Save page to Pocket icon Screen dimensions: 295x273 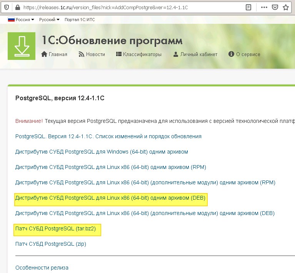pyautogui.click(x=275, y=8)
